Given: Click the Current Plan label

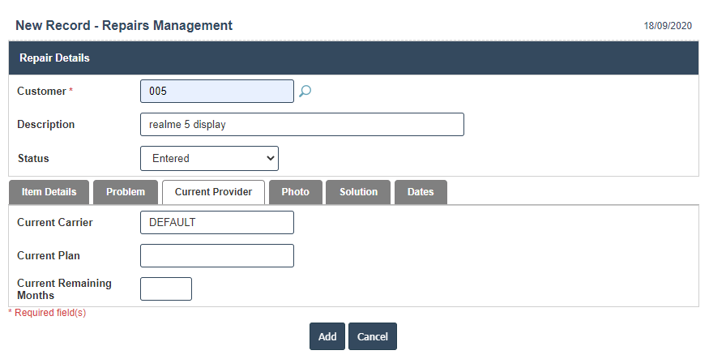Looking at the screenshot, I should point(49,255).
